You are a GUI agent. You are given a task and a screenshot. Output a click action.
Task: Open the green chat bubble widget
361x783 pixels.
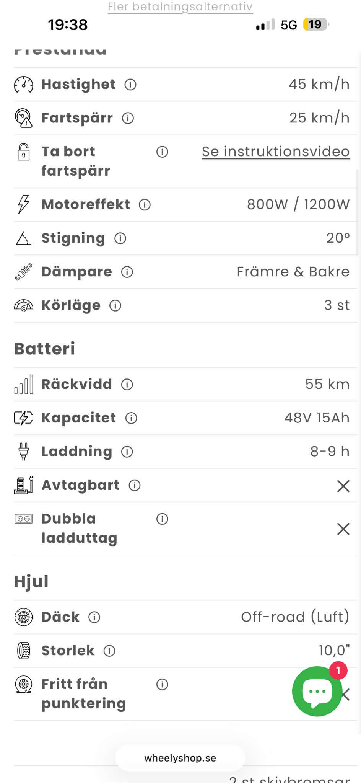pyautogui.click(x=317, y=691)
